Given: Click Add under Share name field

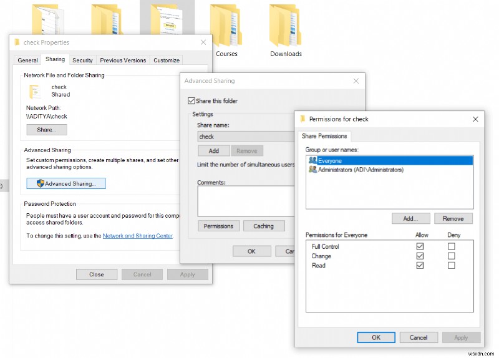Looking at the screenshot, I should [x=213, y=151].
